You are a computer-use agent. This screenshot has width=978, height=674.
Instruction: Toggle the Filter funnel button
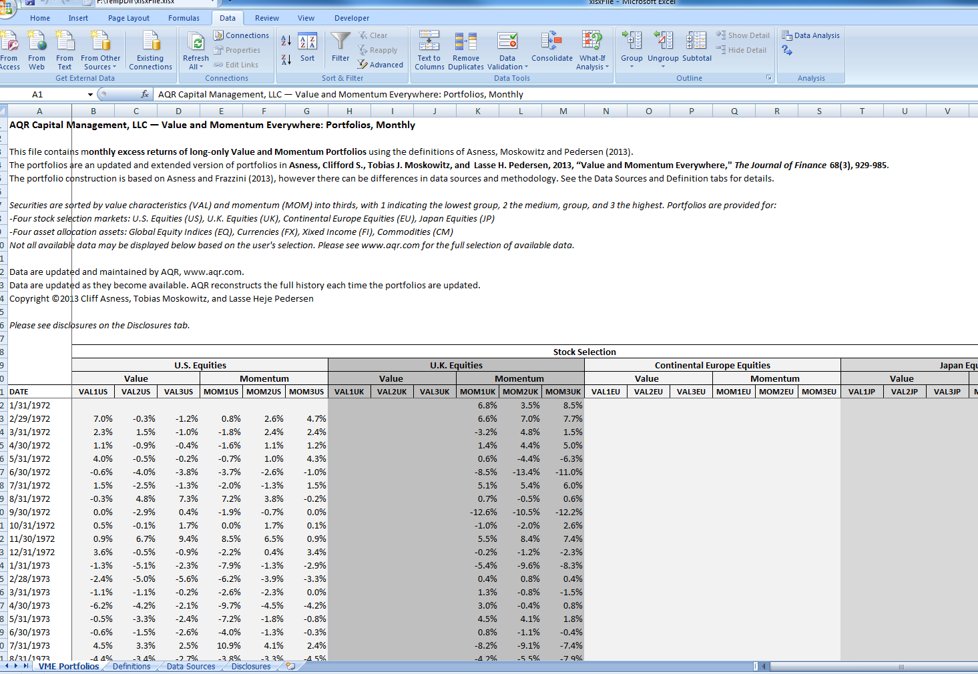pos(340,48)
